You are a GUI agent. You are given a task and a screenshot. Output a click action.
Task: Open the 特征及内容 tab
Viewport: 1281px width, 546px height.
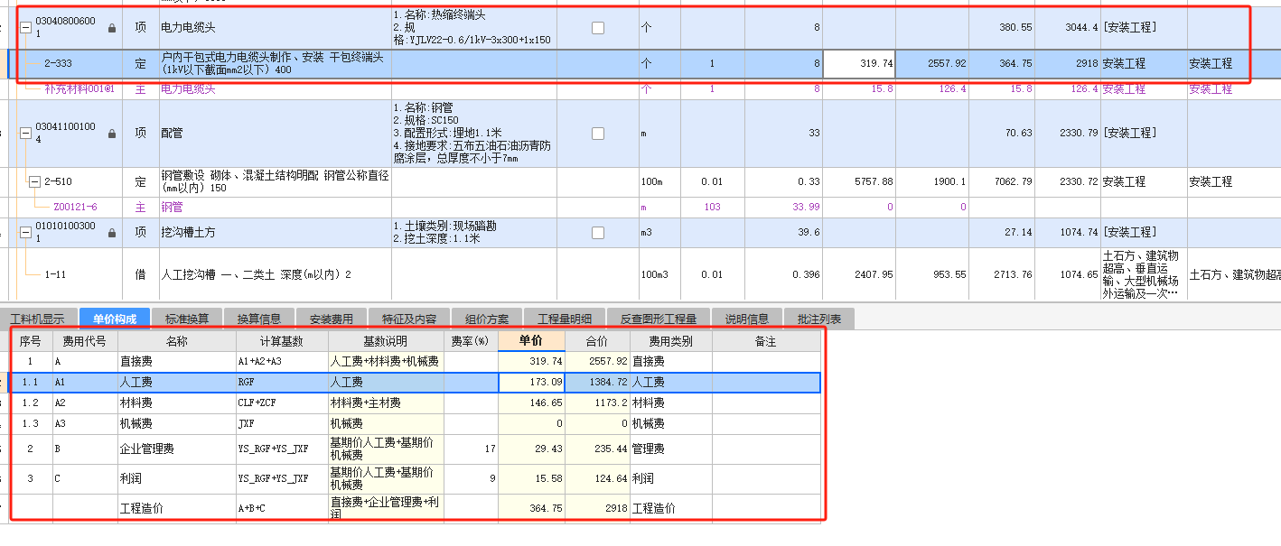coord(409,319)
